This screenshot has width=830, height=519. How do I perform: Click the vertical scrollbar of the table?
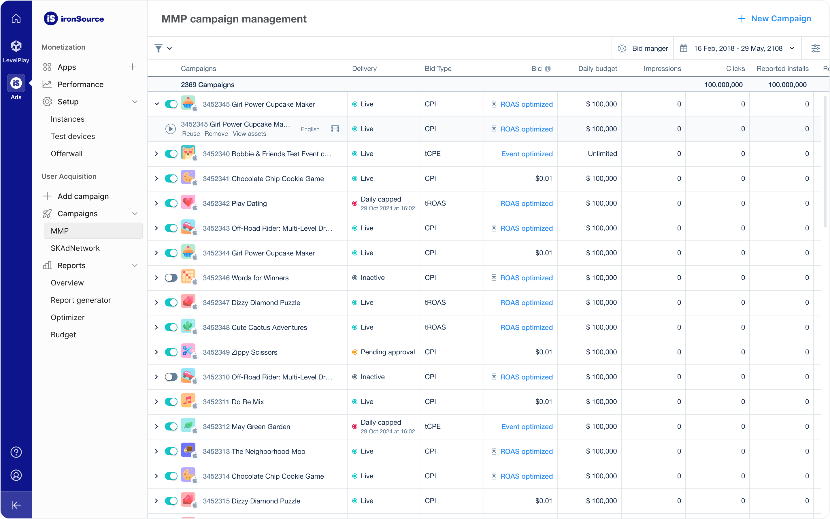click(825, 161)
